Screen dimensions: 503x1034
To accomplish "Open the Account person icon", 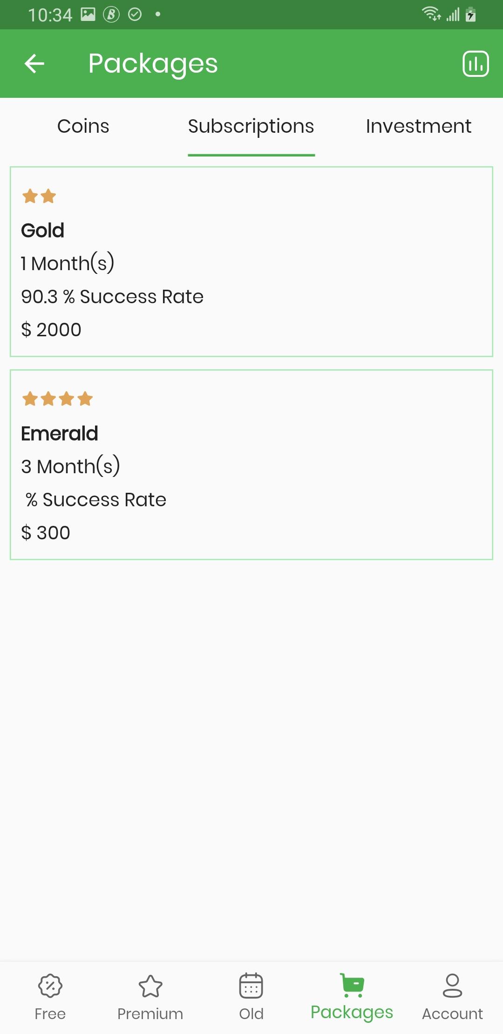I will pos(453,986).
